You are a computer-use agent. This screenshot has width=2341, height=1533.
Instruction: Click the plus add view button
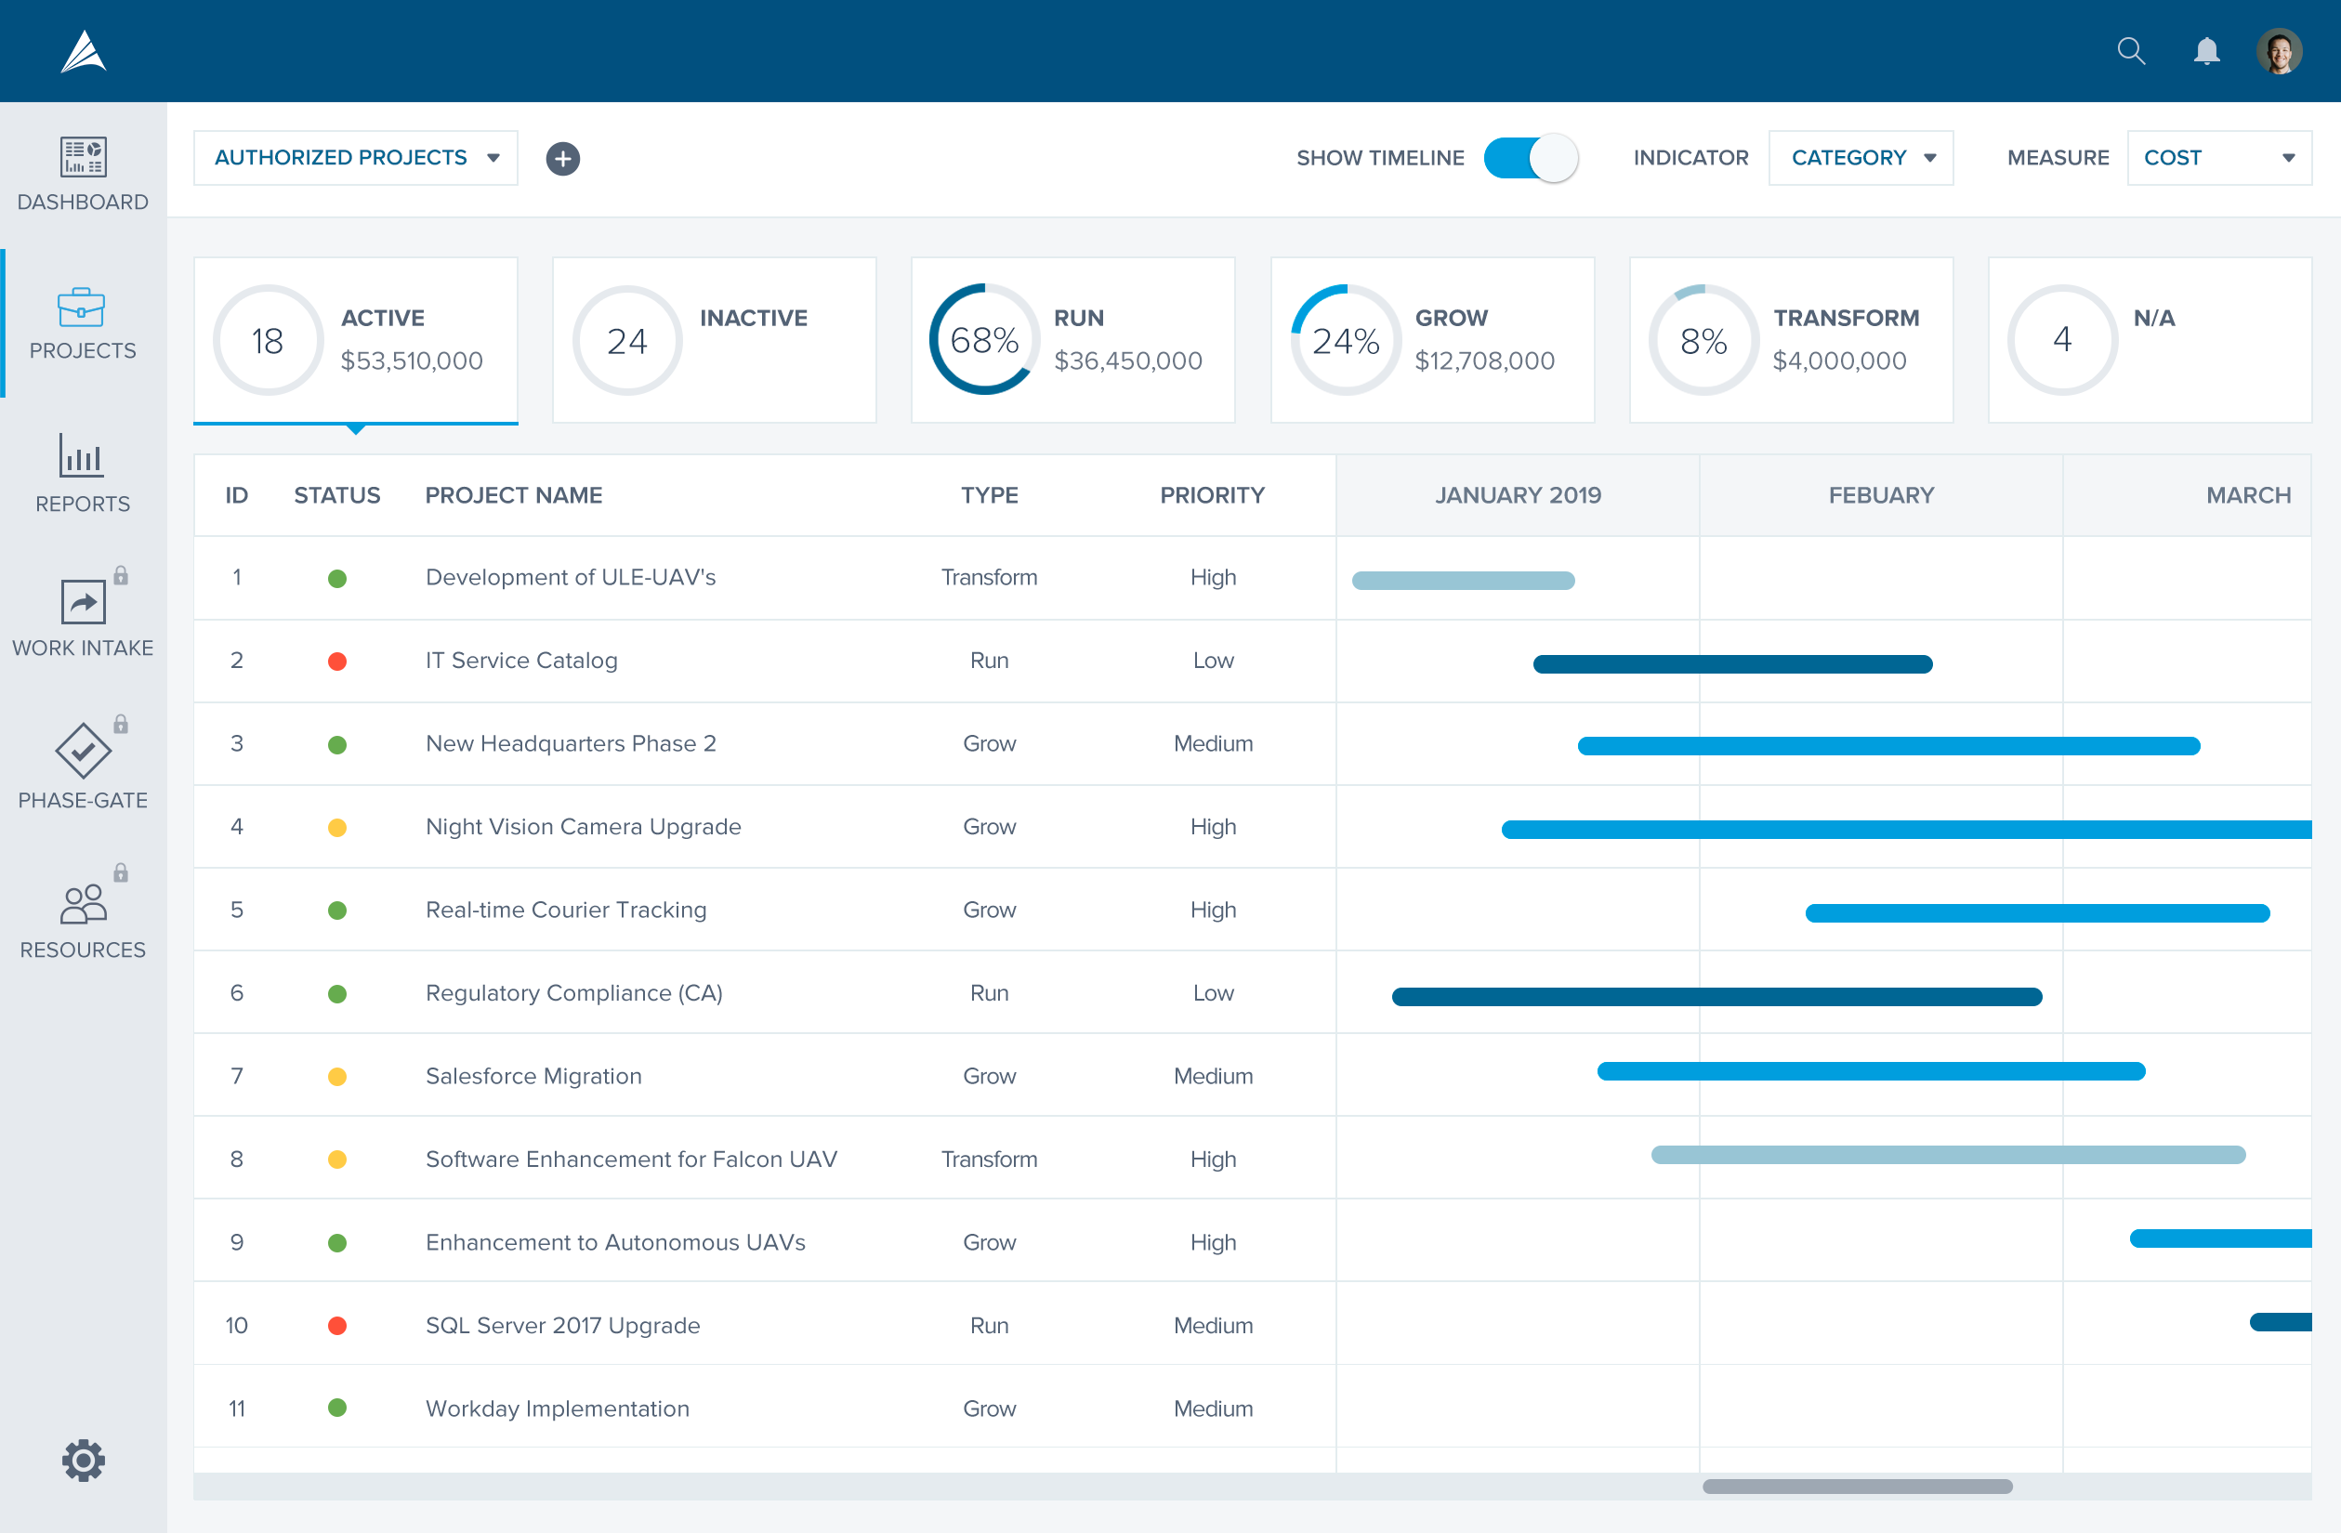coord(562,158)
